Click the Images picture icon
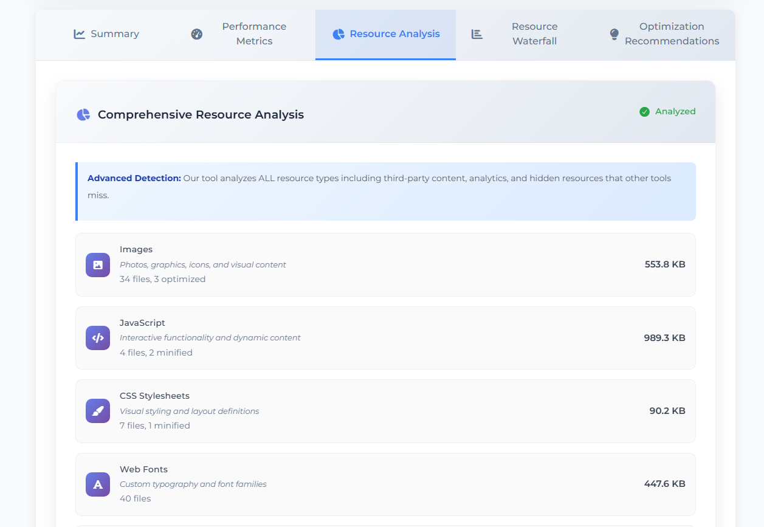The image size is (764, 527). tap(98, 265)
